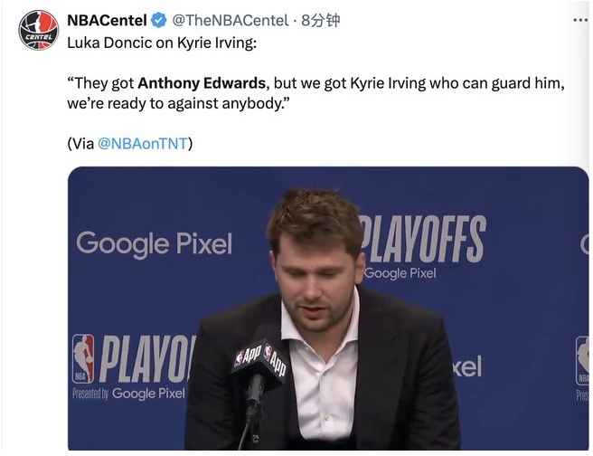This screenshot has height=456, width=593.
Task: Click the NBA logo at the video's bottom-left
Action: [83, 359]
